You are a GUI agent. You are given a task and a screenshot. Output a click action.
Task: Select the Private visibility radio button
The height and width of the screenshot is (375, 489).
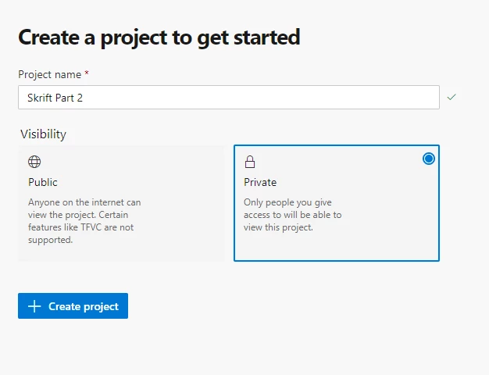pyautogui.click(x=429, y=159)
